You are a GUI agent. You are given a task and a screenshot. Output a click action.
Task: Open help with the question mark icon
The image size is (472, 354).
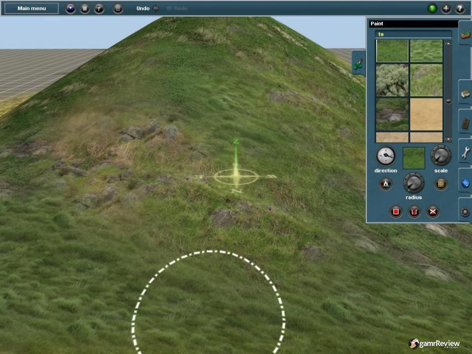[460, 9]
